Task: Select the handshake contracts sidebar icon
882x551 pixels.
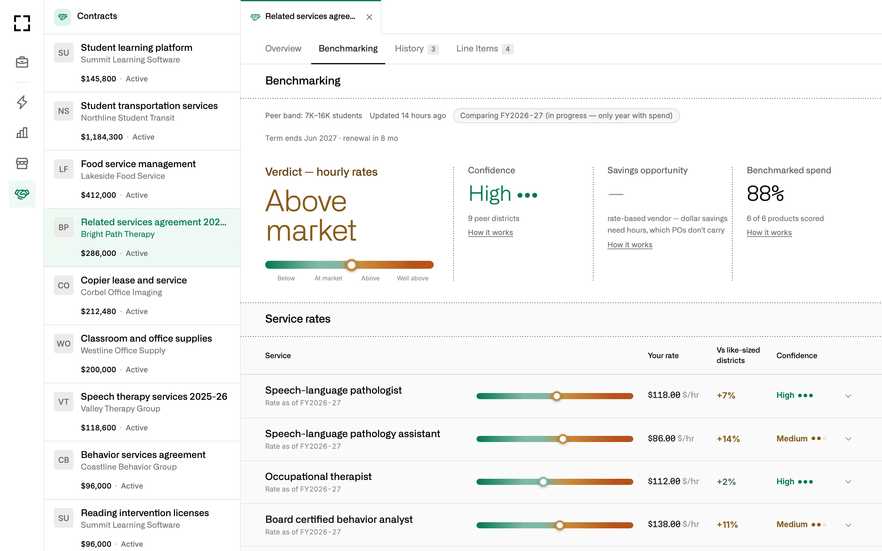Action: click(22, 194)
